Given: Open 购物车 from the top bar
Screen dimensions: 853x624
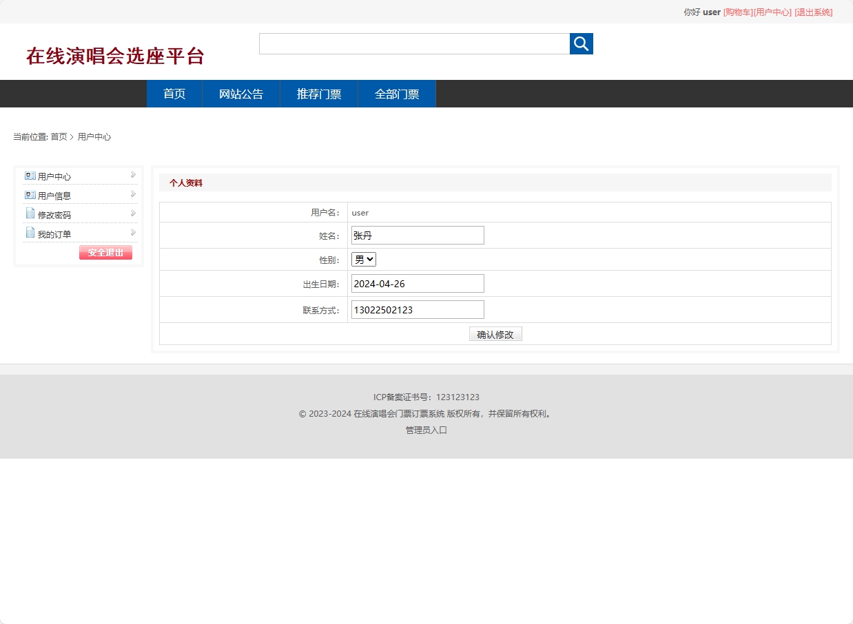Looking at the screenshot, I should point(736,12).
